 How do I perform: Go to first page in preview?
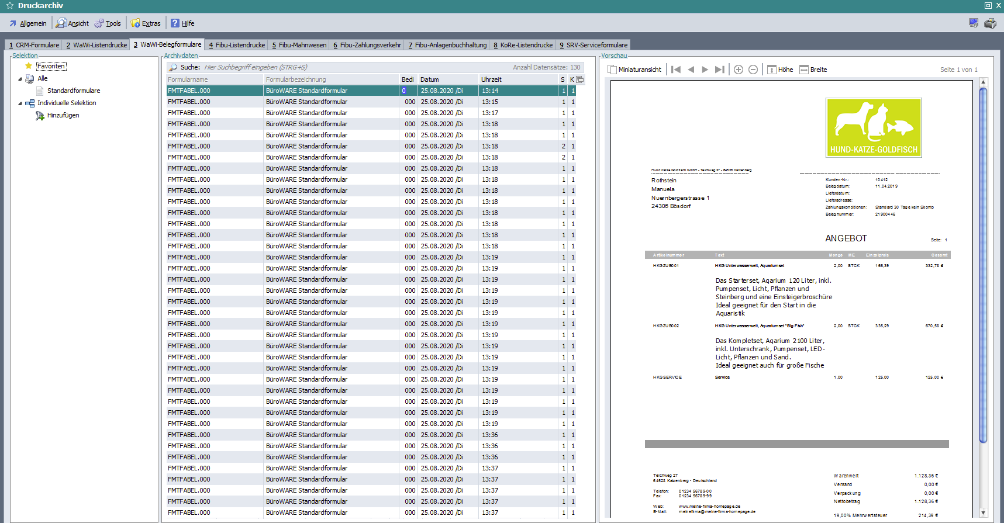pyautogui.click(x=676, y=70)
